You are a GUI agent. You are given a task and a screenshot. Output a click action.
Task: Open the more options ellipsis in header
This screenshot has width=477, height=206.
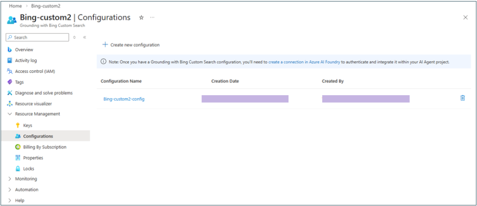click(152, 18)
